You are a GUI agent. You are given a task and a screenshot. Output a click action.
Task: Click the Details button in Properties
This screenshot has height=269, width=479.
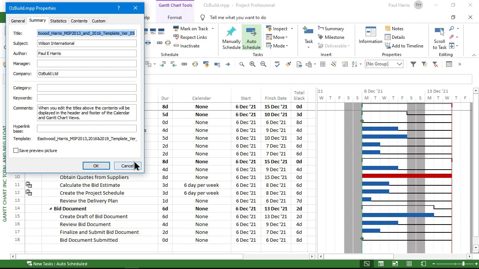(395, 37)
